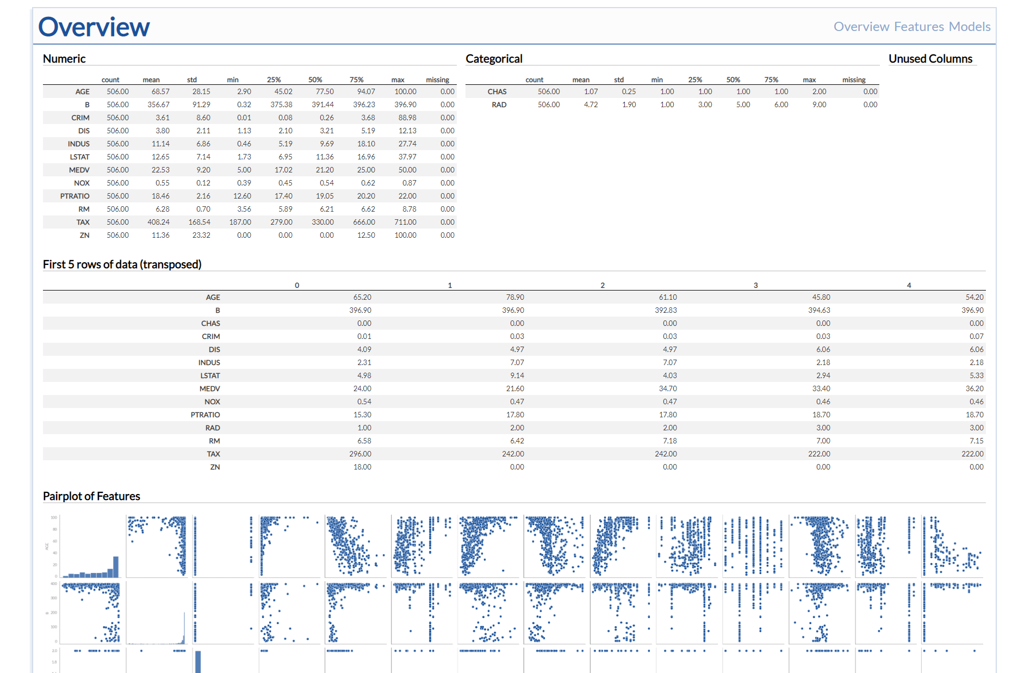This screenshot has height=673, width=1018.
Task: Click the 'mean' column header in Numeric table
Action: 151,79
